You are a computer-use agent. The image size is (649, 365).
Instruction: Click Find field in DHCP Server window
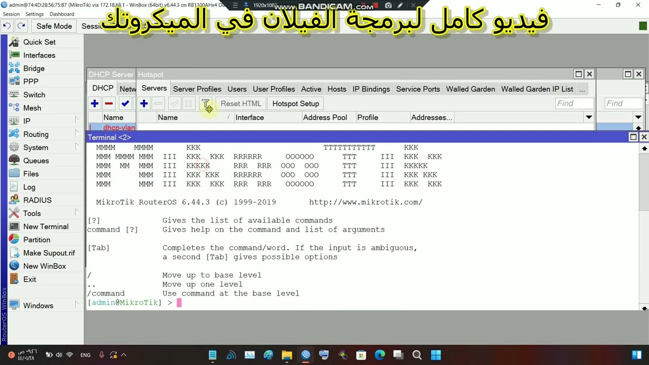624,103
